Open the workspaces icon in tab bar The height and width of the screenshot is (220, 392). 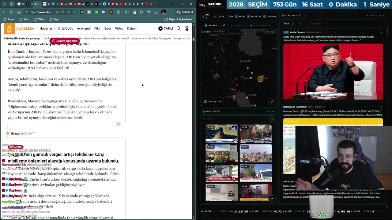click(12, 4)
